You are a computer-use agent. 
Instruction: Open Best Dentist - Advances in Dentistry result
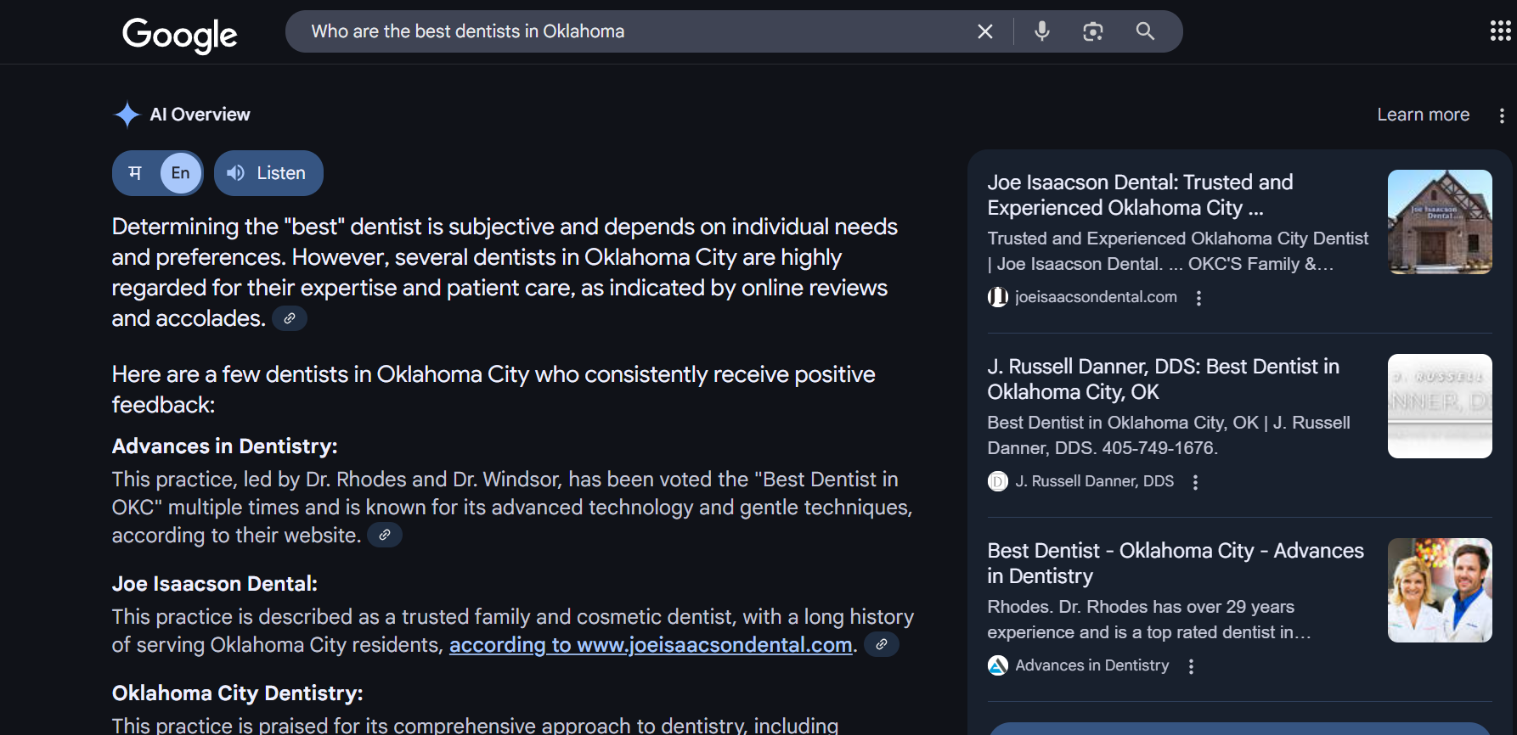coord(1176,564)
